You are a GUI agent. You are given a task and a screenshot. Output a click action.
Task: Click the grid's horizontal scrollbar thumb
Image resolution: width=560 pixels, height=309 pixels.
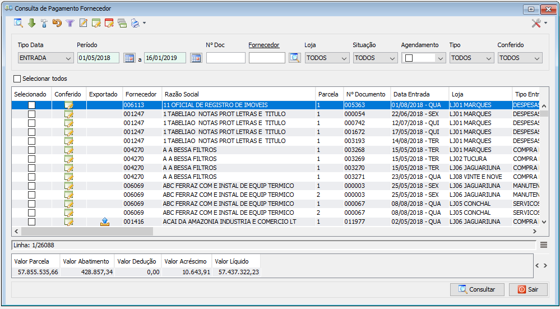coord(87,232)
